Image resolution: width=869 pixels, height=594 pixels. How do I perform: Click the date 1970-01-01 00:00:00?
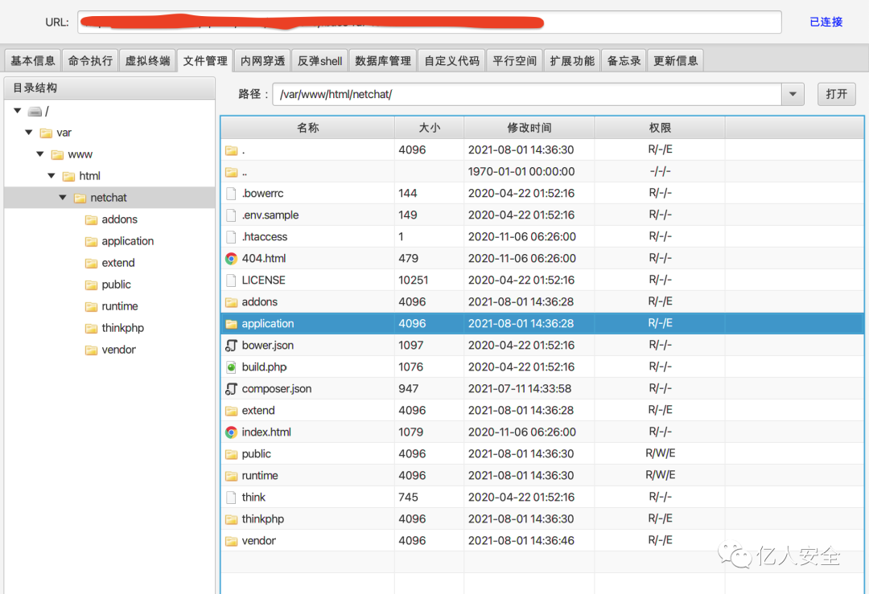(x=521, y=172)
